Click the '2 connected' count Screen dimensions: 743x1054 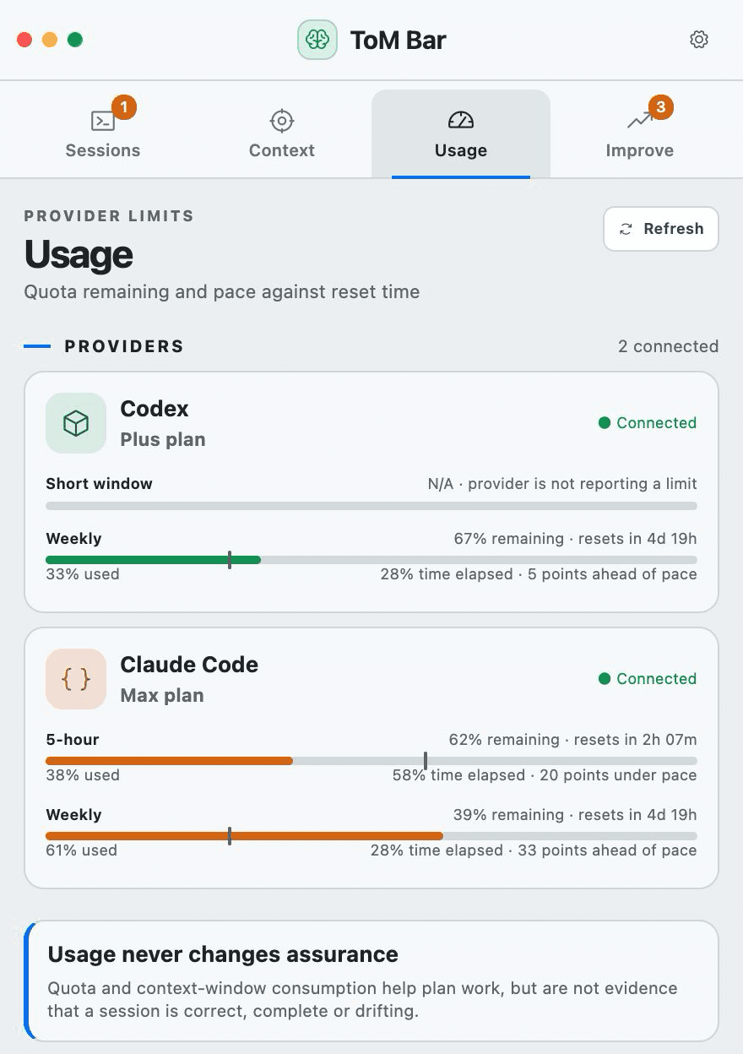(669, 346)
